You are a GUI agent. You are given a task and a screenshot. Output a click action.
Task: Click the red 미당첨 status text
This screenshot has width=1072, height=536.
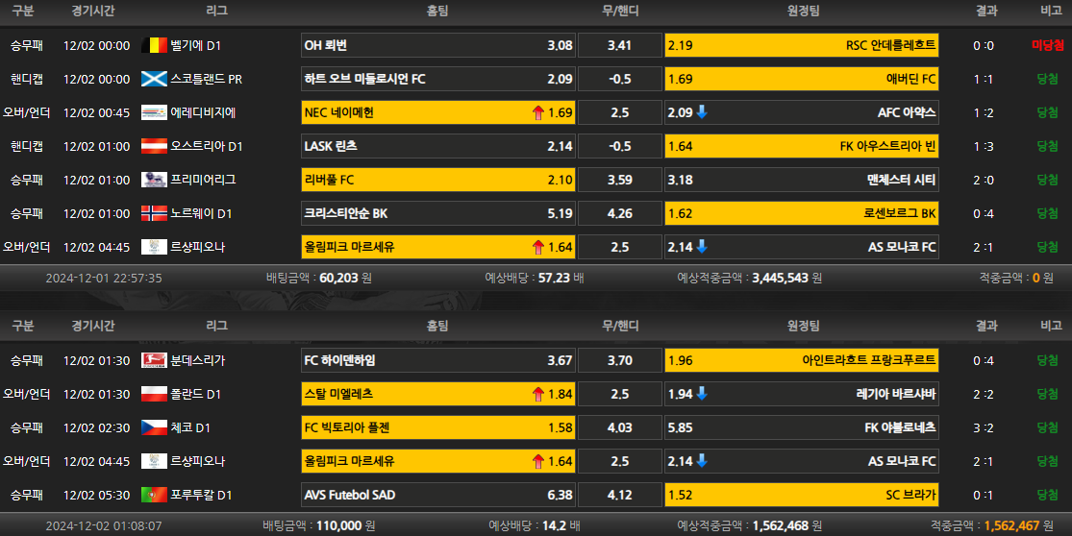pyautogui.click(x=1047, y=45)
